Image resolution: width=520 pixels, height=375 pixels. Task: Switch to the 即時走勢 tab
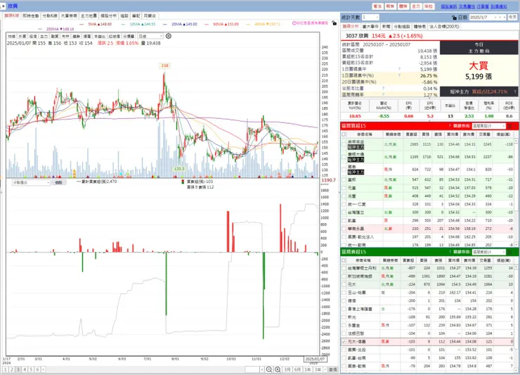tap(31, 15)
